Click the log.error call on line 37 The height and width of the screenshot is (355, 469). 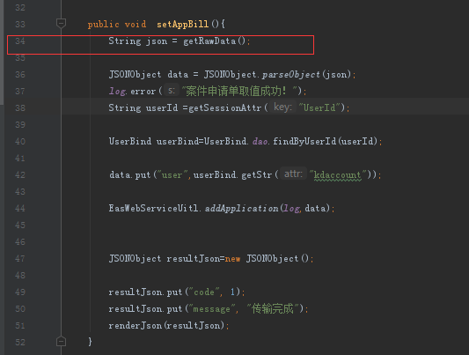(132, 91)
